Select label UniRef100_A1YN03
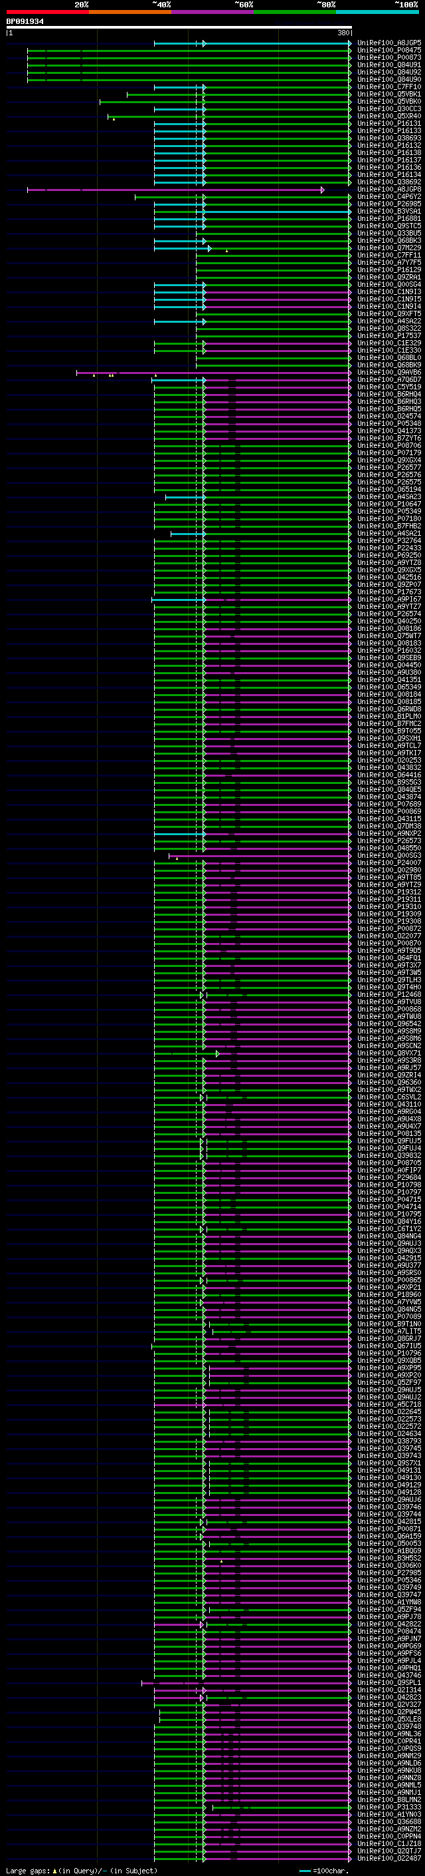425x1876 pixels. (x=388, y=1814)
